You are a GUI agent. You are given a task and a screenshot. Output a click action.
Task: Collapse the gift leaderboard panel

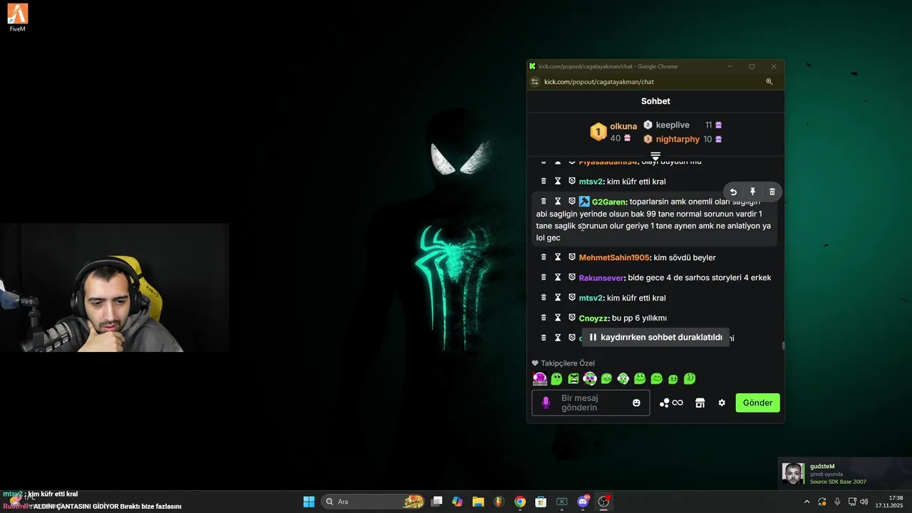655,155
